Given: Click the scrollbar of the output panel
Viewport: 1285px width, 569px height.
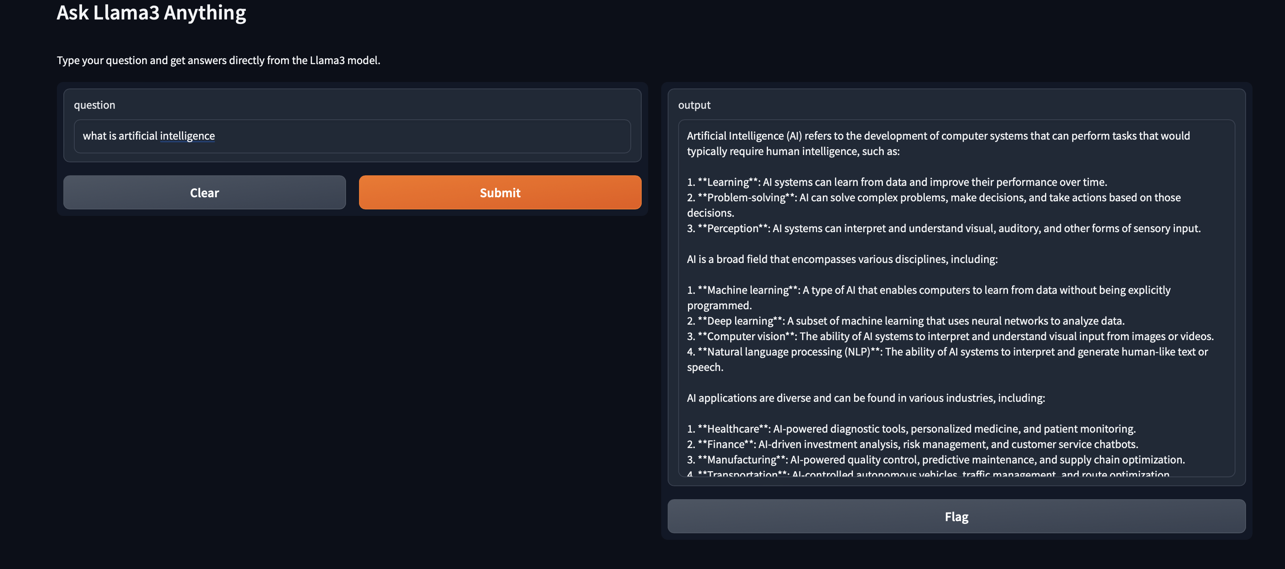Looking at the screenshot, I should [1232, 299].
